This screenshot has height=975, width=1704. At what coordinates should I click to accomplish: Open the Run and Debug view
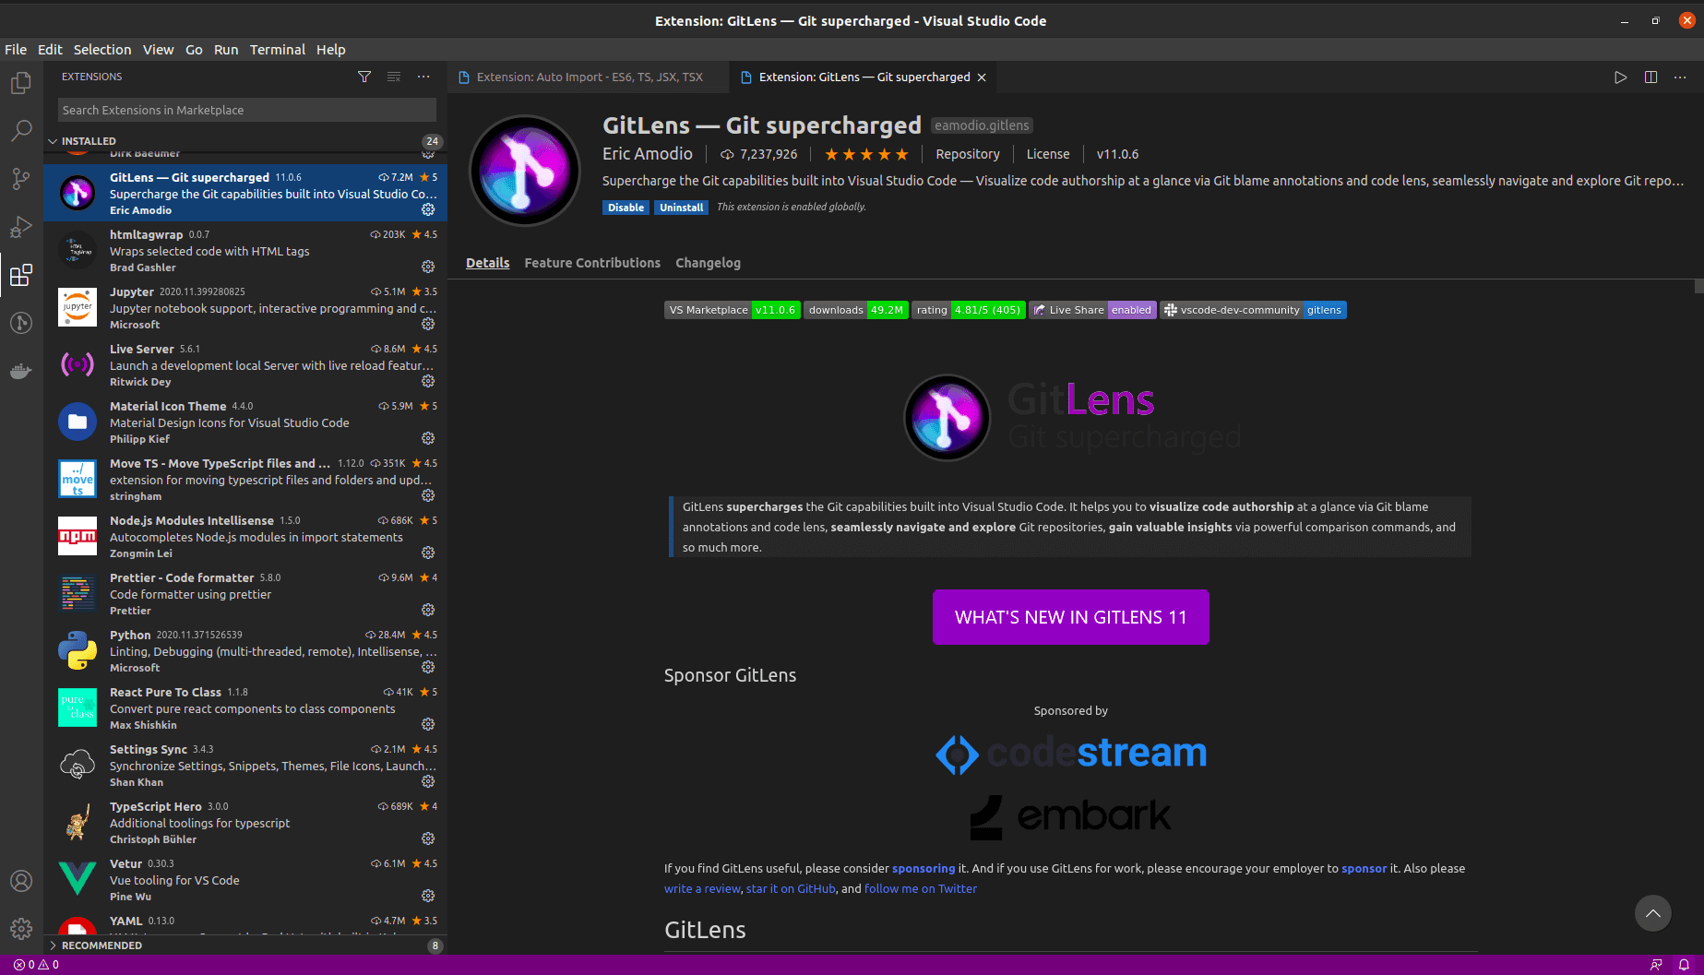coord(21,227)
